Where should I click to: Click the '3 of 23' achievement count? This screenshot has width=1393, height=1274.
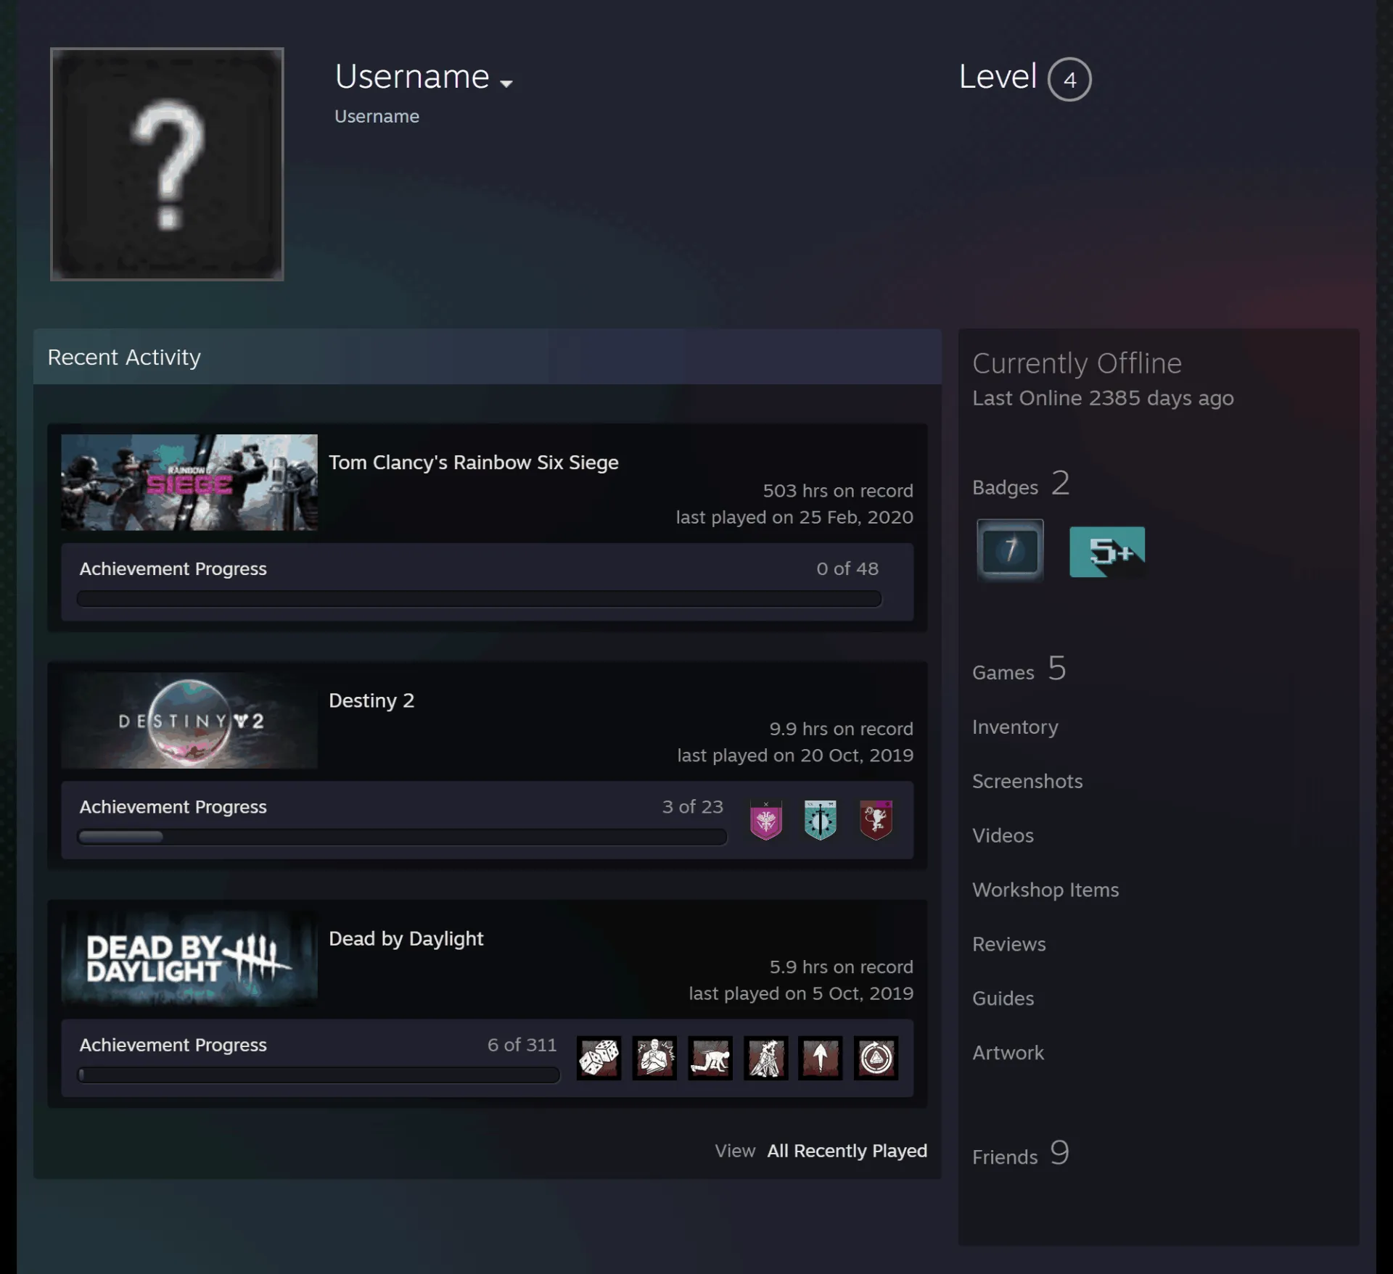pos(692,807)
